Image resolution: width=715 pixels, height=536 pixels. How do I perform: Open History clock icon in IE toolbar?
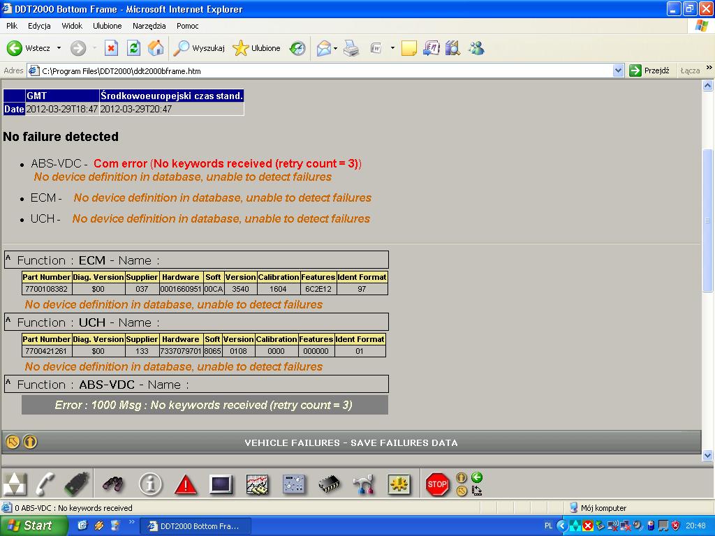click(x=297, y=48)
